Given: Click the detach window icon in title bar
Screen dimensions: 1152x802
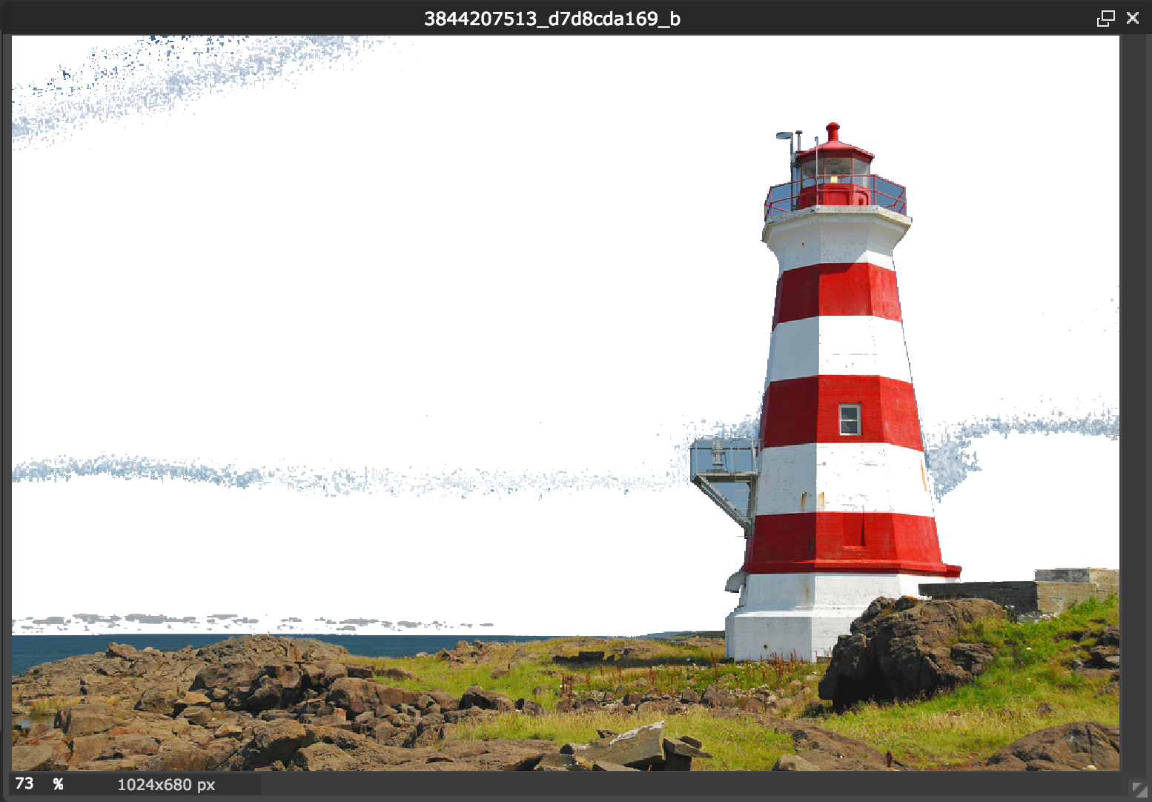Looking at the screenshot, I should click(x=1105, y=19).
